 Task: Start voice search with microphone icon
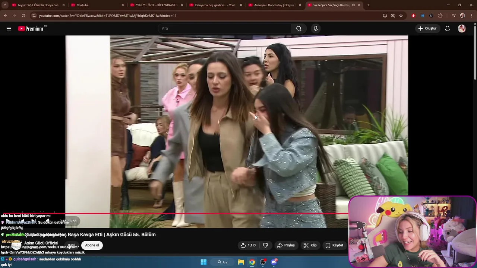pyautogui.click(x=316, y=29)
